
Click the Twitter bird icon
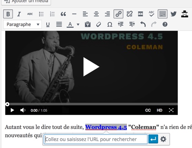tap(173, 14)
